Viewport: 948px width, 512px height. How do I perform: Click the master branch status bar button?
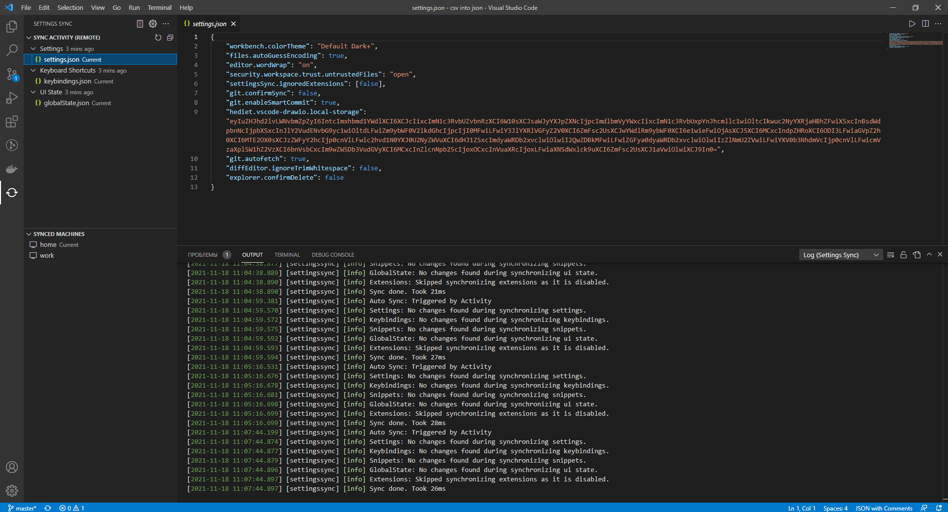(22, 508)
